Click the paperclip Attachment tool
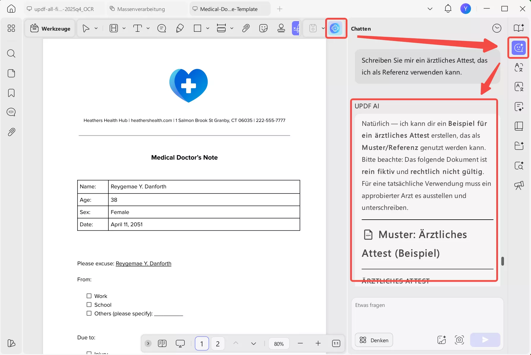The image size is (531, 355). click(x=246, y=28)
